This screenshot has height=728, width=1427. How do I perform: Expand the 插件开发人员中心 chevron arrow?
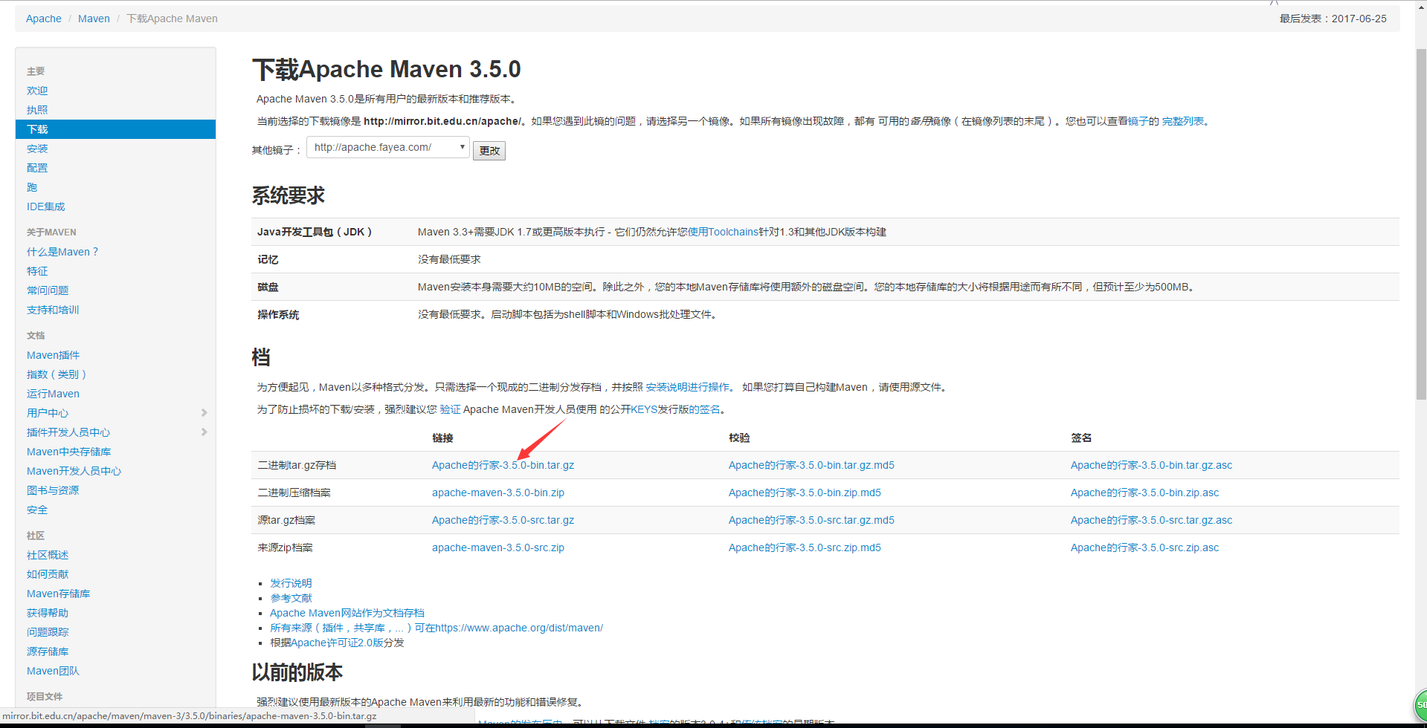tap(204, 432)
